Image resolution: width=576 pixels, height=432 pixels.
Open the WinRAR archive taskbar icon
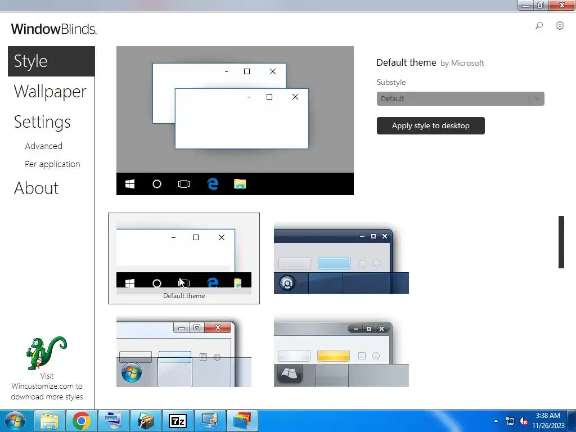(x=146, y=421)
